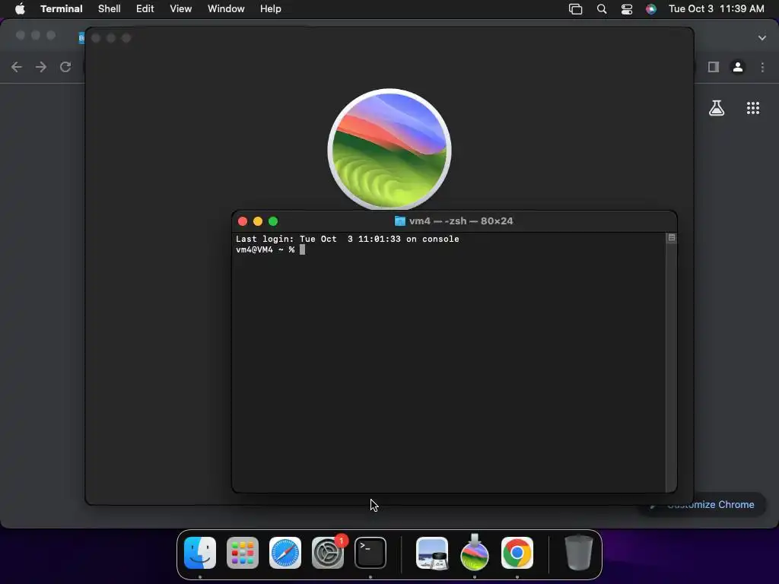
Task: Click Chrome back arrow
Action: click(x=17, y=67)
